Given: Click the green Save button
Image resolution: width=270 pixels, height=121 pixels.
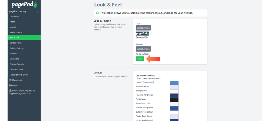Looking at the screenshot, I should pos(140,59).
